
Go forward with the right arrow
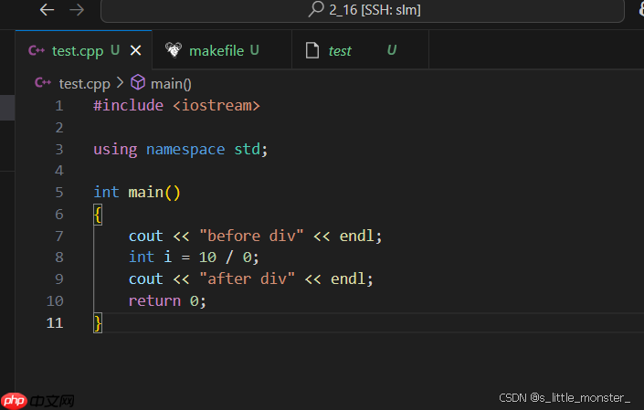77,9
